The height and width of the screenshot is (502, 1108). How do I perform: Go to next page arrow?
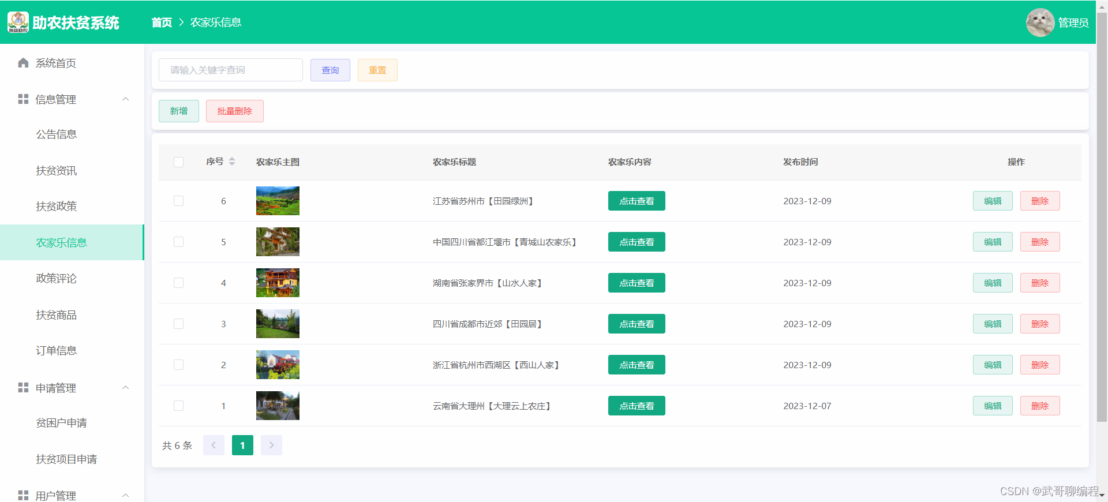pos(271,445)
